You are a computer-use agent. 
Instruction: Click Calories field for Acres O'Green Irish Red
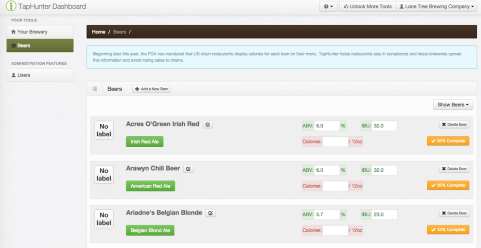(x=335, y=142)
